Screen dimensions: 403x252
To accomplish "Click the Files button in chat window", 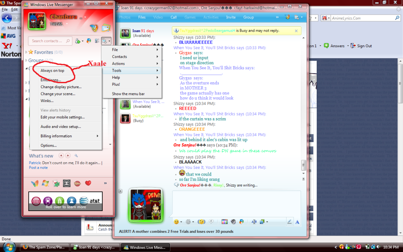I will pyautogui.click(x=142, y=17).
